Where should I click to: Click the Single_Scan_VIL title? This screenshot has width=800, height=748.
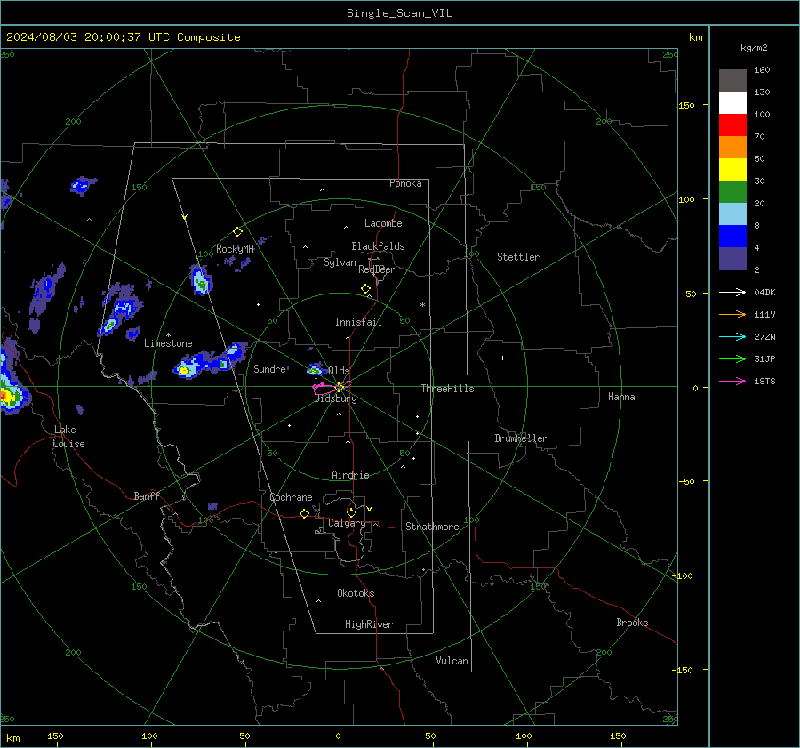click(399, 13)
